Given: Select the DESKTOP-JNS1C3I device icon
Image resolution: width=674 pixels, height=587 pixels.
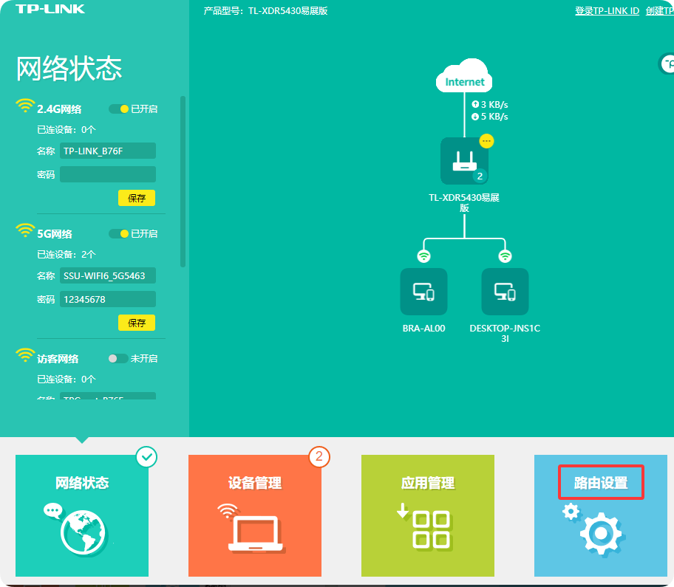Looking at the screenshot, I should (x=505, y=292).
